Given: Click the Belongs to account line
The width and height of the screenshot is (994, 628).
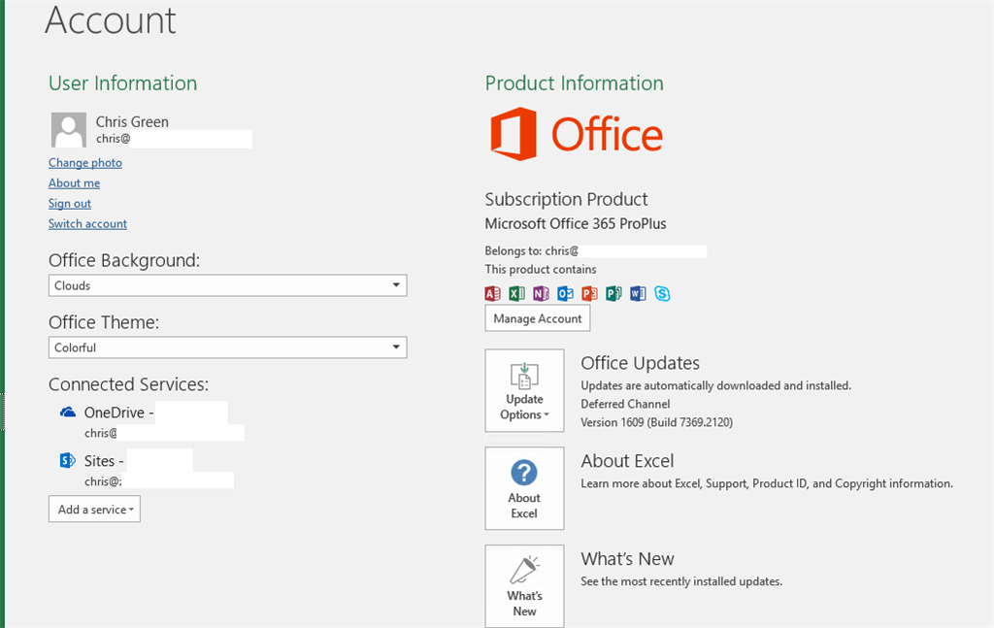Looking at the screenshot, I should coord(596,251).
